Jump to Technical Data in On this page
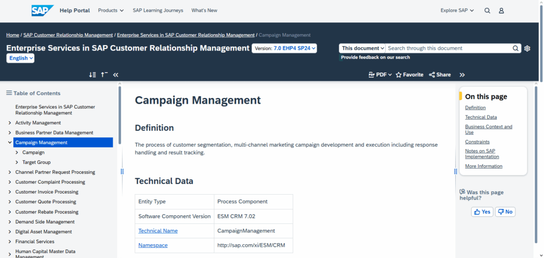544x258 pixels. click(481, 118)
